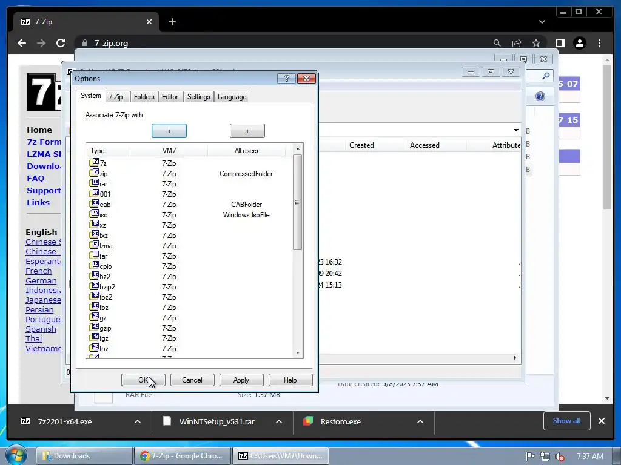621x465 pixels.
Task: Click the 001 file type icon
Action: pyautogui.click(x=94, y=193)
